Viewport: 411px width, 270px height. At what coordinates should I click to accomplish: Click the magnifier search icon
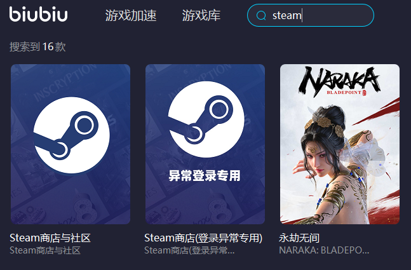261,15
